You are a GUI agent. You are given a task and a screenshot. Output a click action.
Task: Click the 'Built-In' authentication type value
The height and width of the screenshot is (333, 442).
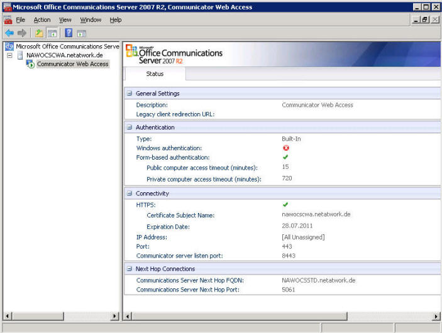[x=291, y=139]
